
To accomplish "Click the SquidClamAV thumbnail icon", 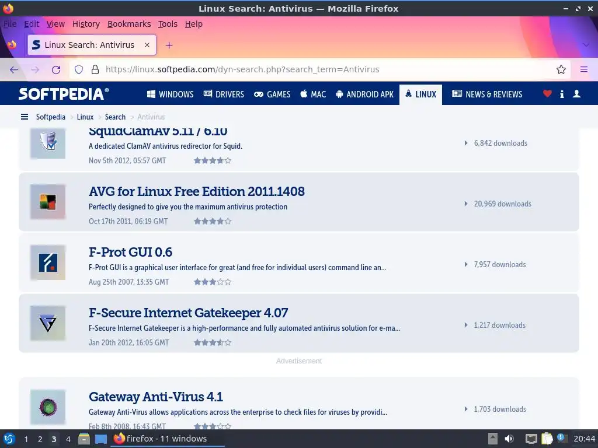I will [x=48, y=143].
